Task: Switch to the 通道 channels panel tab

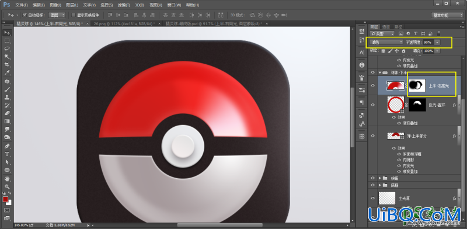Action: [x=386, y=27]
